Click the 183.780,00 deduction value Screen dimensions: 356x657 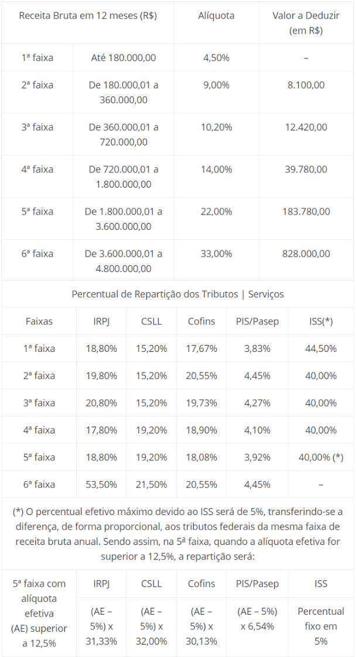pos(306,211)
